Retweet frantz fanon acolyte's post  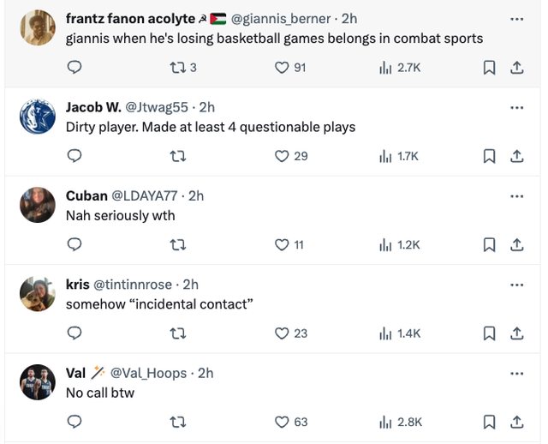coord(178,68)
